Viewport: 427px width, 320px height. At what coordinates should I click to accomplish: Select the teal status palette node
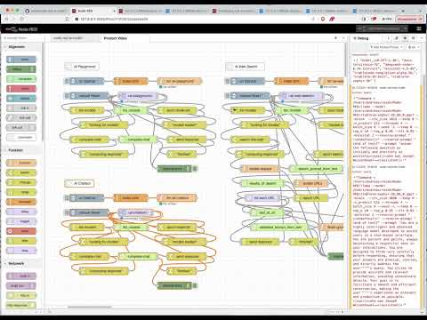pos(21,99)
